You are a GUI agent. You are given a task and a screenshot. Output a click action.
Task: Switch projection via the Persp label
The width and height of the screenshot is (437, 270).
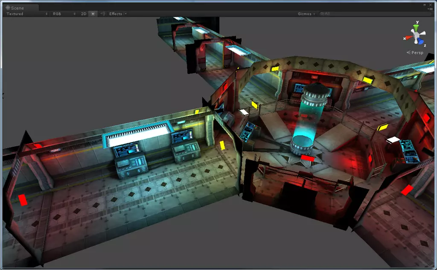417,52
